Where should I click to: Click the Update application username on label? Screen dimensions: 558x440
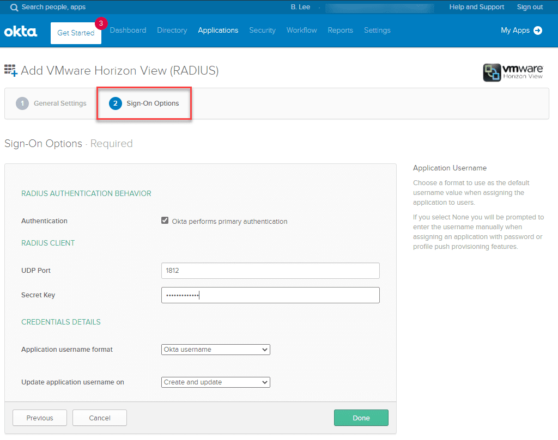[72, 382]
